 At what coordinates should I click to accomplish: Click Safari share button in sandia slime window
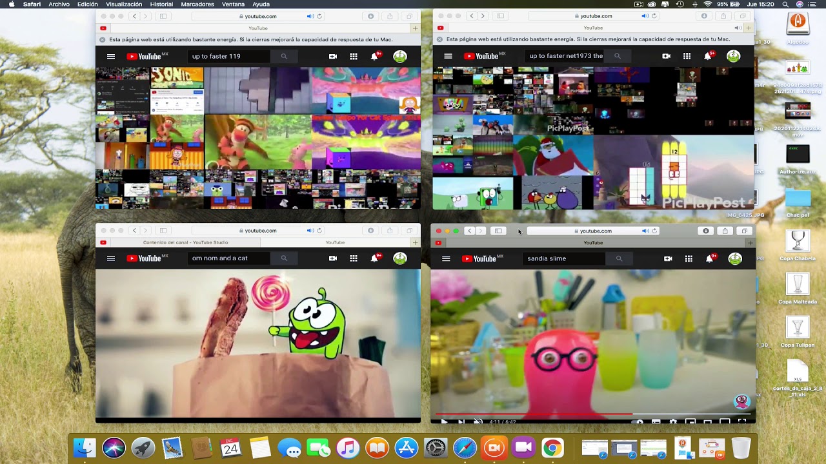pos(725,231)
